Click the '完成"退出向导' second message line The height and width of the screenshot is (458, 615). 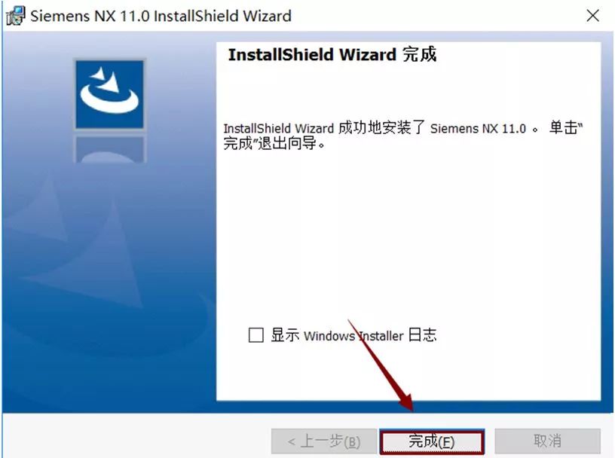274,144
